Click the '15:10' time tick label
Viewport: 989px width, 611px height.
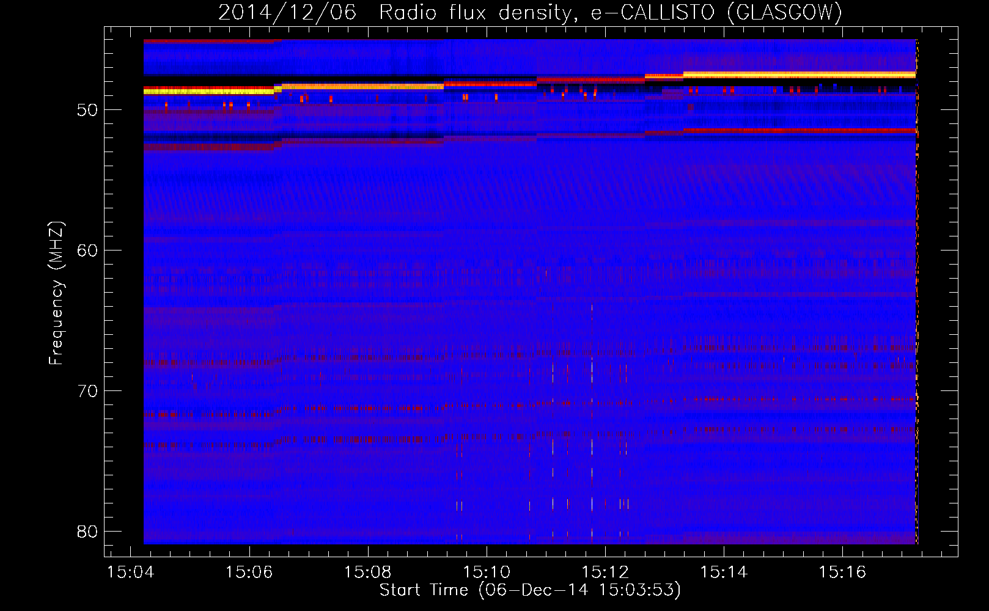coord(487,573)
